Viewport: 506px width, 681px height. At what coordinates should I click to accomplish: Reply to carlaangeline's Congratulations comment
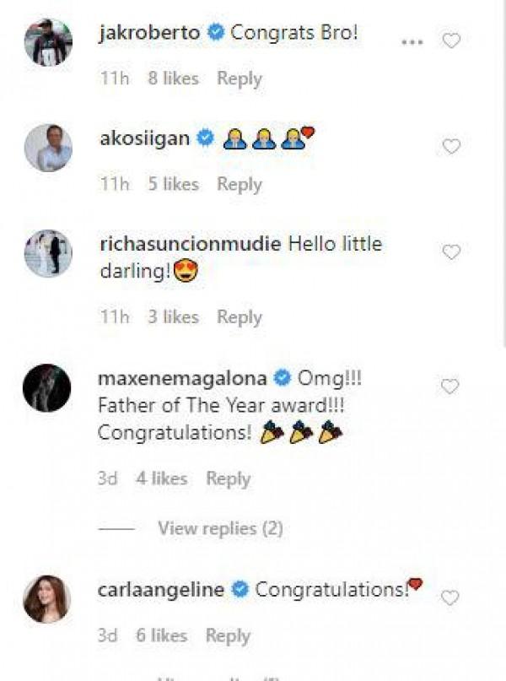click(x=228, y=635)
